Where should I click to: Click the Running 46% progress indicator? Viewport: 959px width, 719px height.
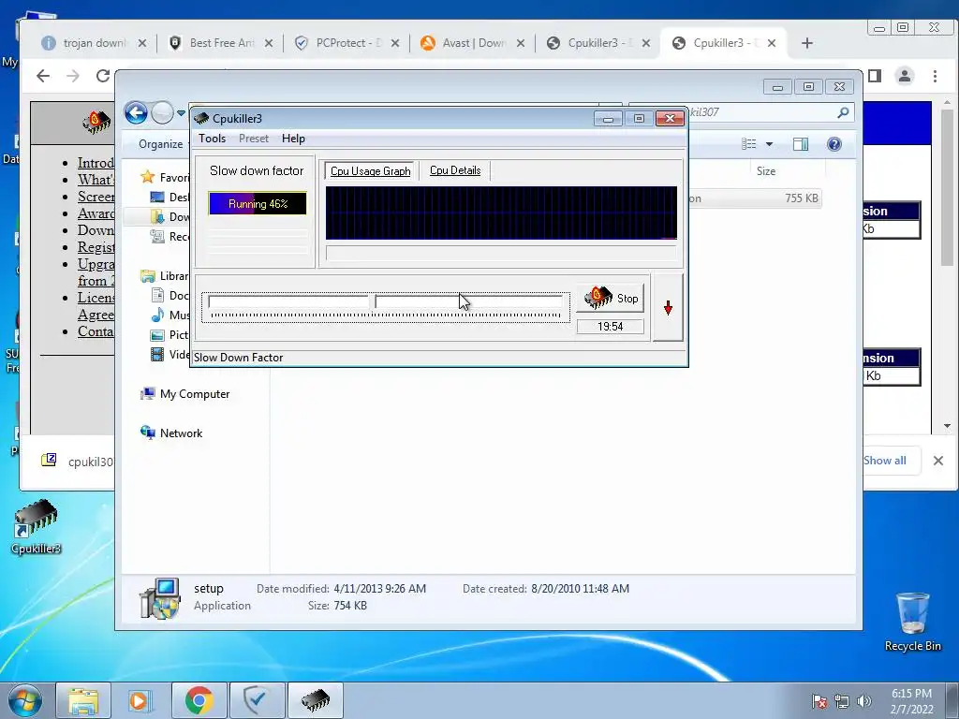tap(258, 203)
